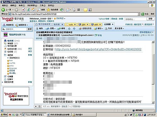Click add-contact icon beside sender address
Viewport: 157px width, 117px height.
click(96, 35)
